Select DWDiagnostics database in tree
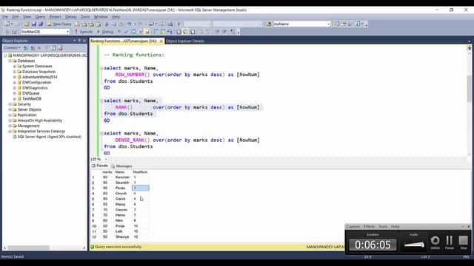Image resolution: width=474 pixels, height=266 pixels. coord(35,88)
